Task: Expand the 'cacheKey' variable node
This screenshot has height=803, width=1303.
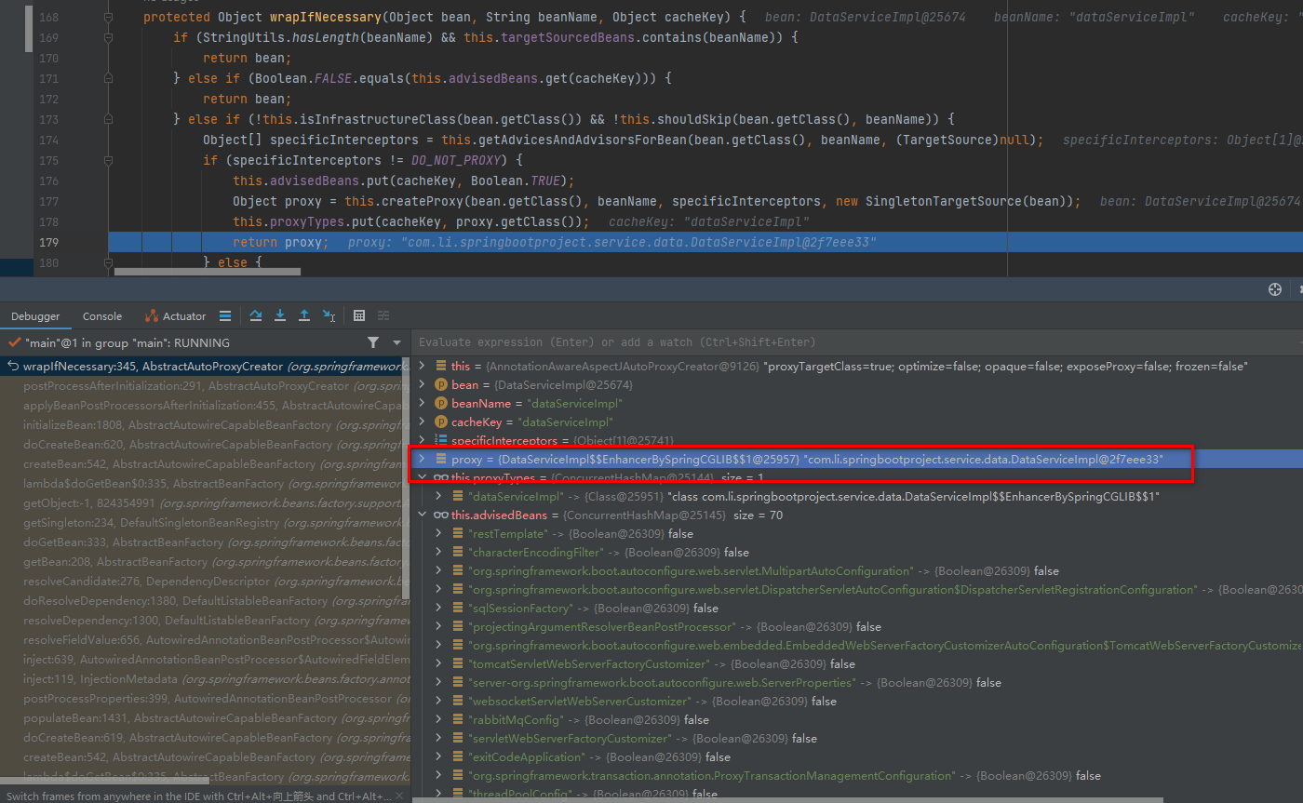Action: [423, 422]
